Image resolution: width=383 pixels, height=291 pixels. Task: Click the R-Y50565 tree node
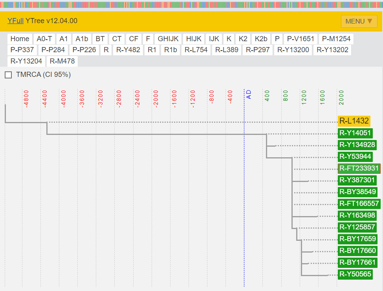(x=355, y=274)
